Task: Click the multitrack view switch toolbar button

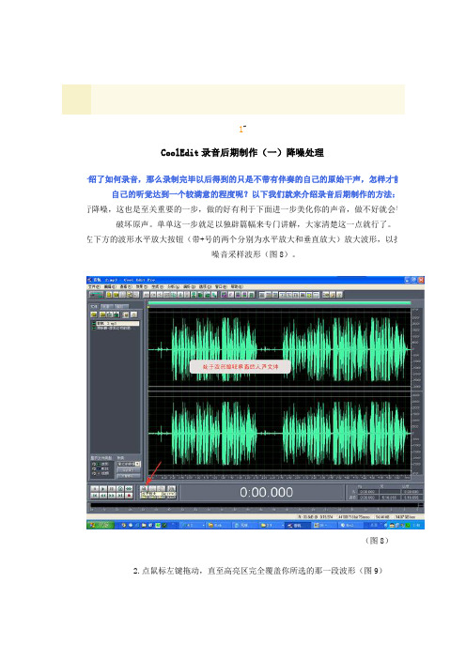Action: point(97,295)
